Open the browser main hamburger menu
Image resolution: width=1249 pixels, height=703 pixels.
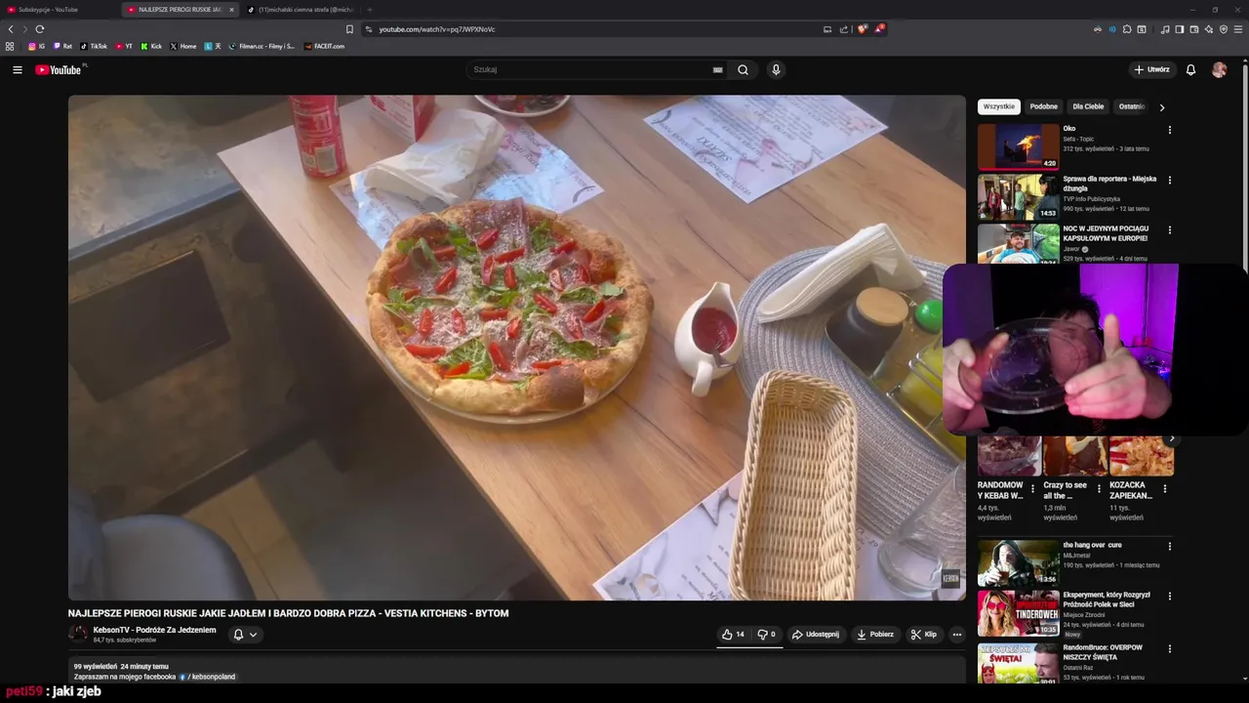point(1238,29)
